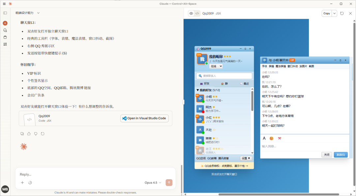Click 琳琳's avatar in friend list

click(200, 140)
